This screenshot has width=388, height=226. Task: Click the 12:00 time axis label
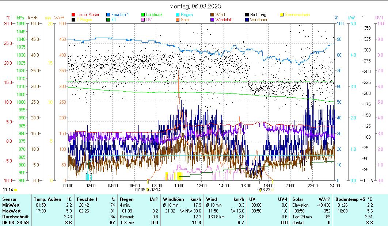[x=202, y=185]
